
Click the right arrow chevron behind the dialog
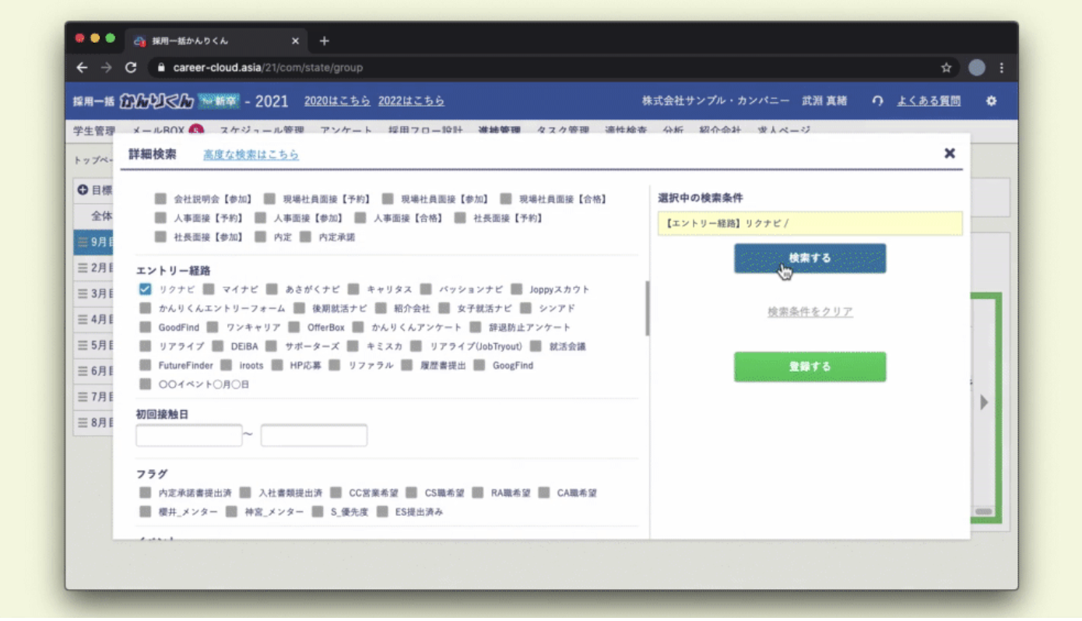point(984,402)
